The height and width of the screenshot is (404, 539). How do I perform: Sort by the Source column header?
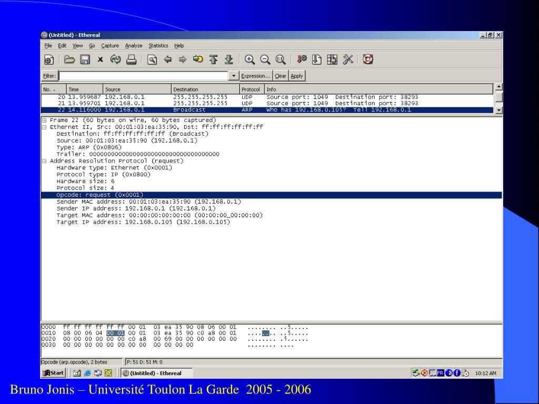click(137, 89)
